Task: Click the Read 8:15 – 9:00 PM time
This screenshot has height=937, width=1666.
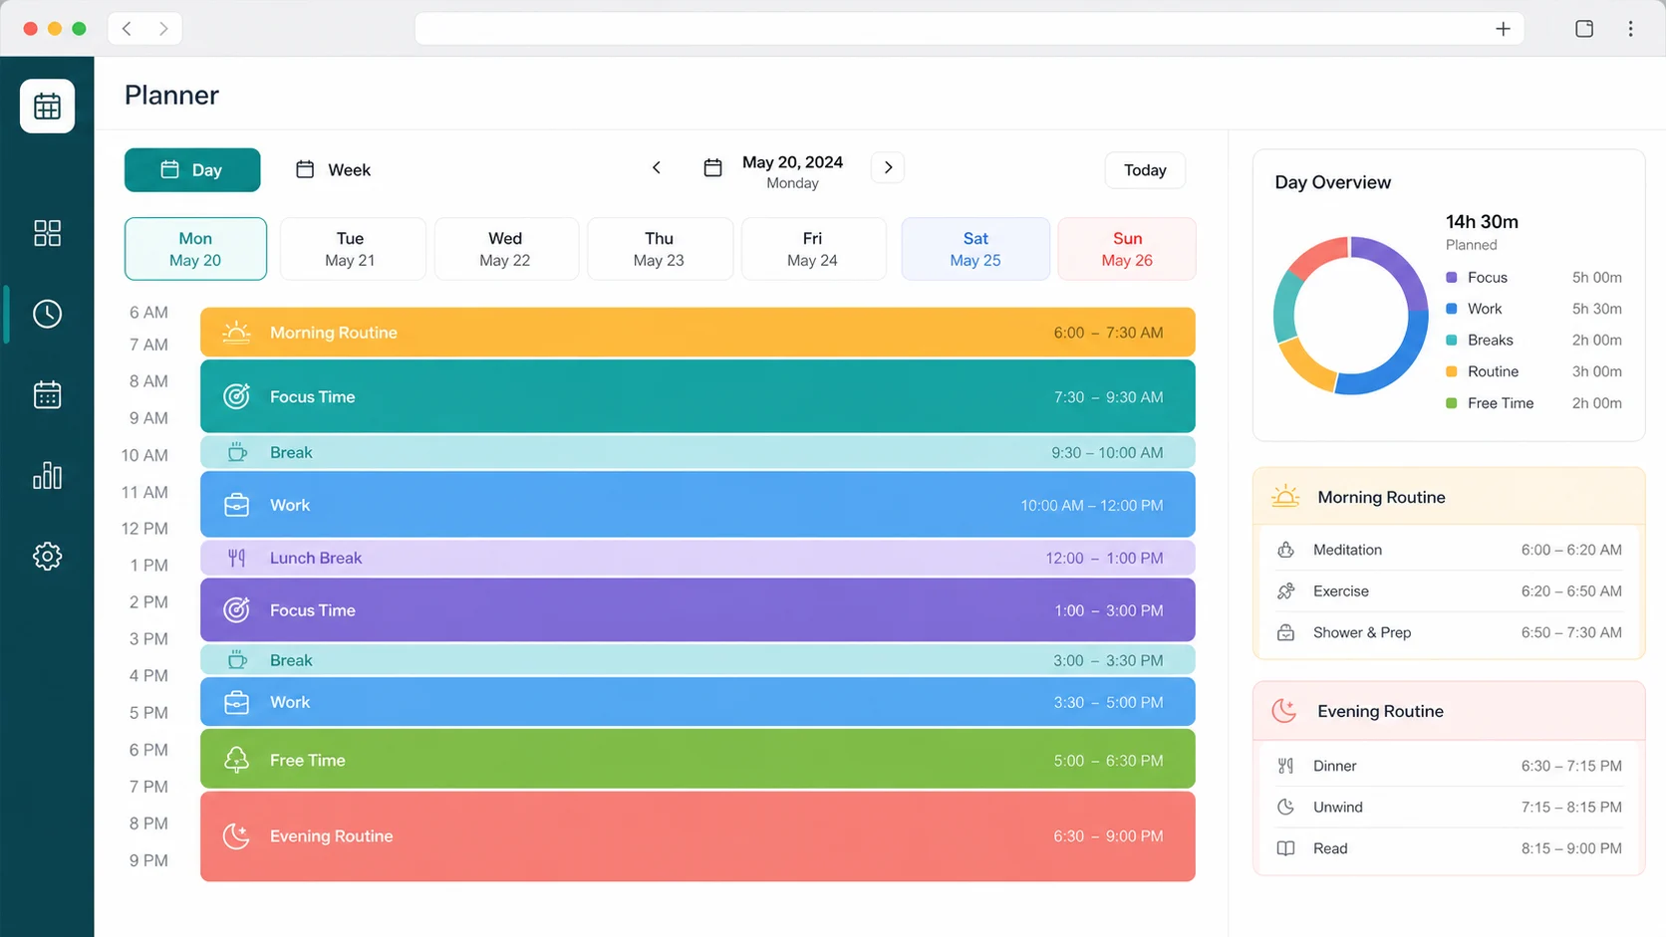Action: point(1571,848)
